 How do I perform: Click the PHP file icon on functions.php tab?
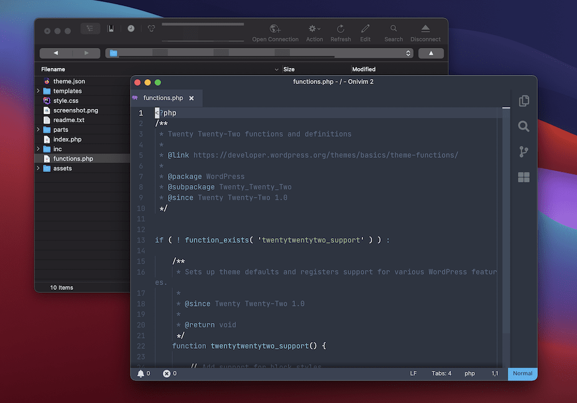(136, 98)
